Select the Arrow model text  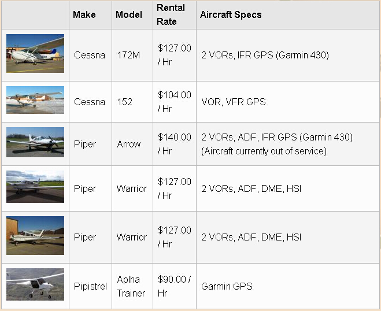[x=129, y=144]
